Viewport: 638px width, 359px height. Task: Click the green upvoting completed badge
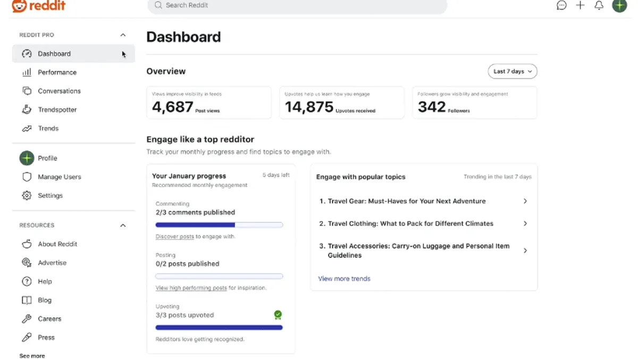278,315
